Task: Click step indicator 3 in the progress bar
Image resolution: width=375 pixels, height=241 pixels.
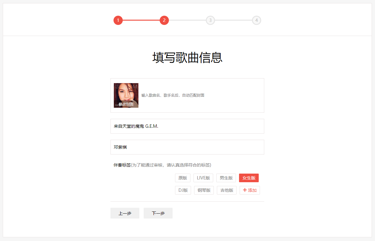Action: click(210, 20)
